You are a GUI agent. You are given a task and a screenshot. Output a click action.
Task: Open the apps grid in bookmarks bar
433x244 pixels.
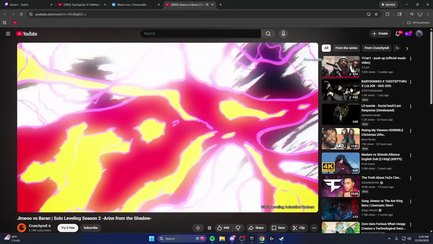click(x=4, y=23)
